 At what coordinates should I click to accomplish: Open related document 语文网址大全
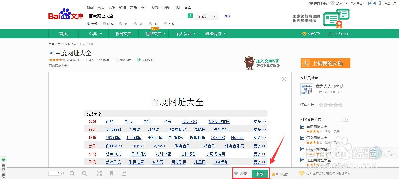click(317, 138)
